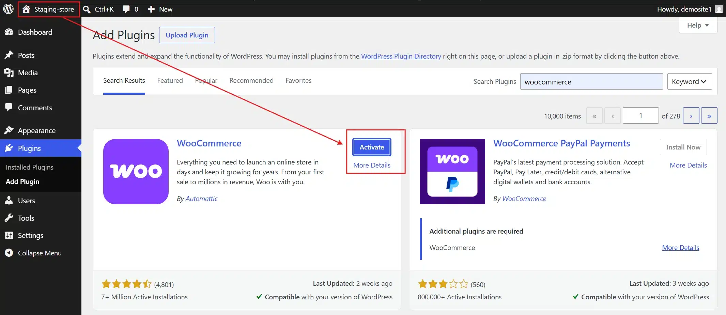Click the Collapse Menu arrow icon
Screen dimensions: 726x315
click(x=9, y=253)
